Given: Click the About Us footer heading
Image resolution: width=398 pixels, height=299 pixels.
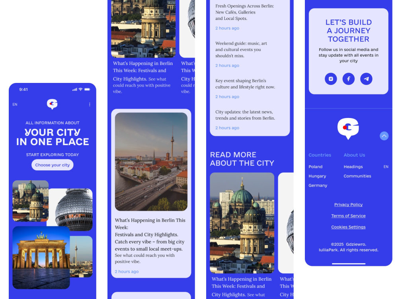Looking at the screenshot, I should (354, 155).
